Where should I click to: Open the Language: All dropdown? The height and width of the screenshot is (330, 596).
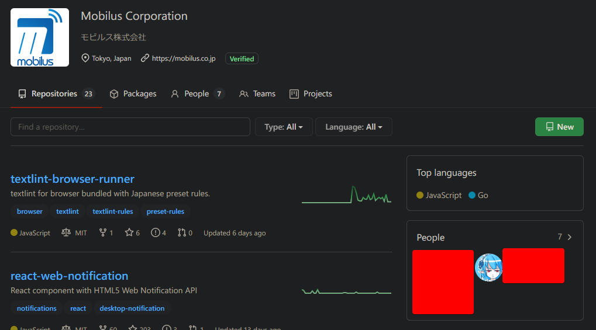point(354,127)
